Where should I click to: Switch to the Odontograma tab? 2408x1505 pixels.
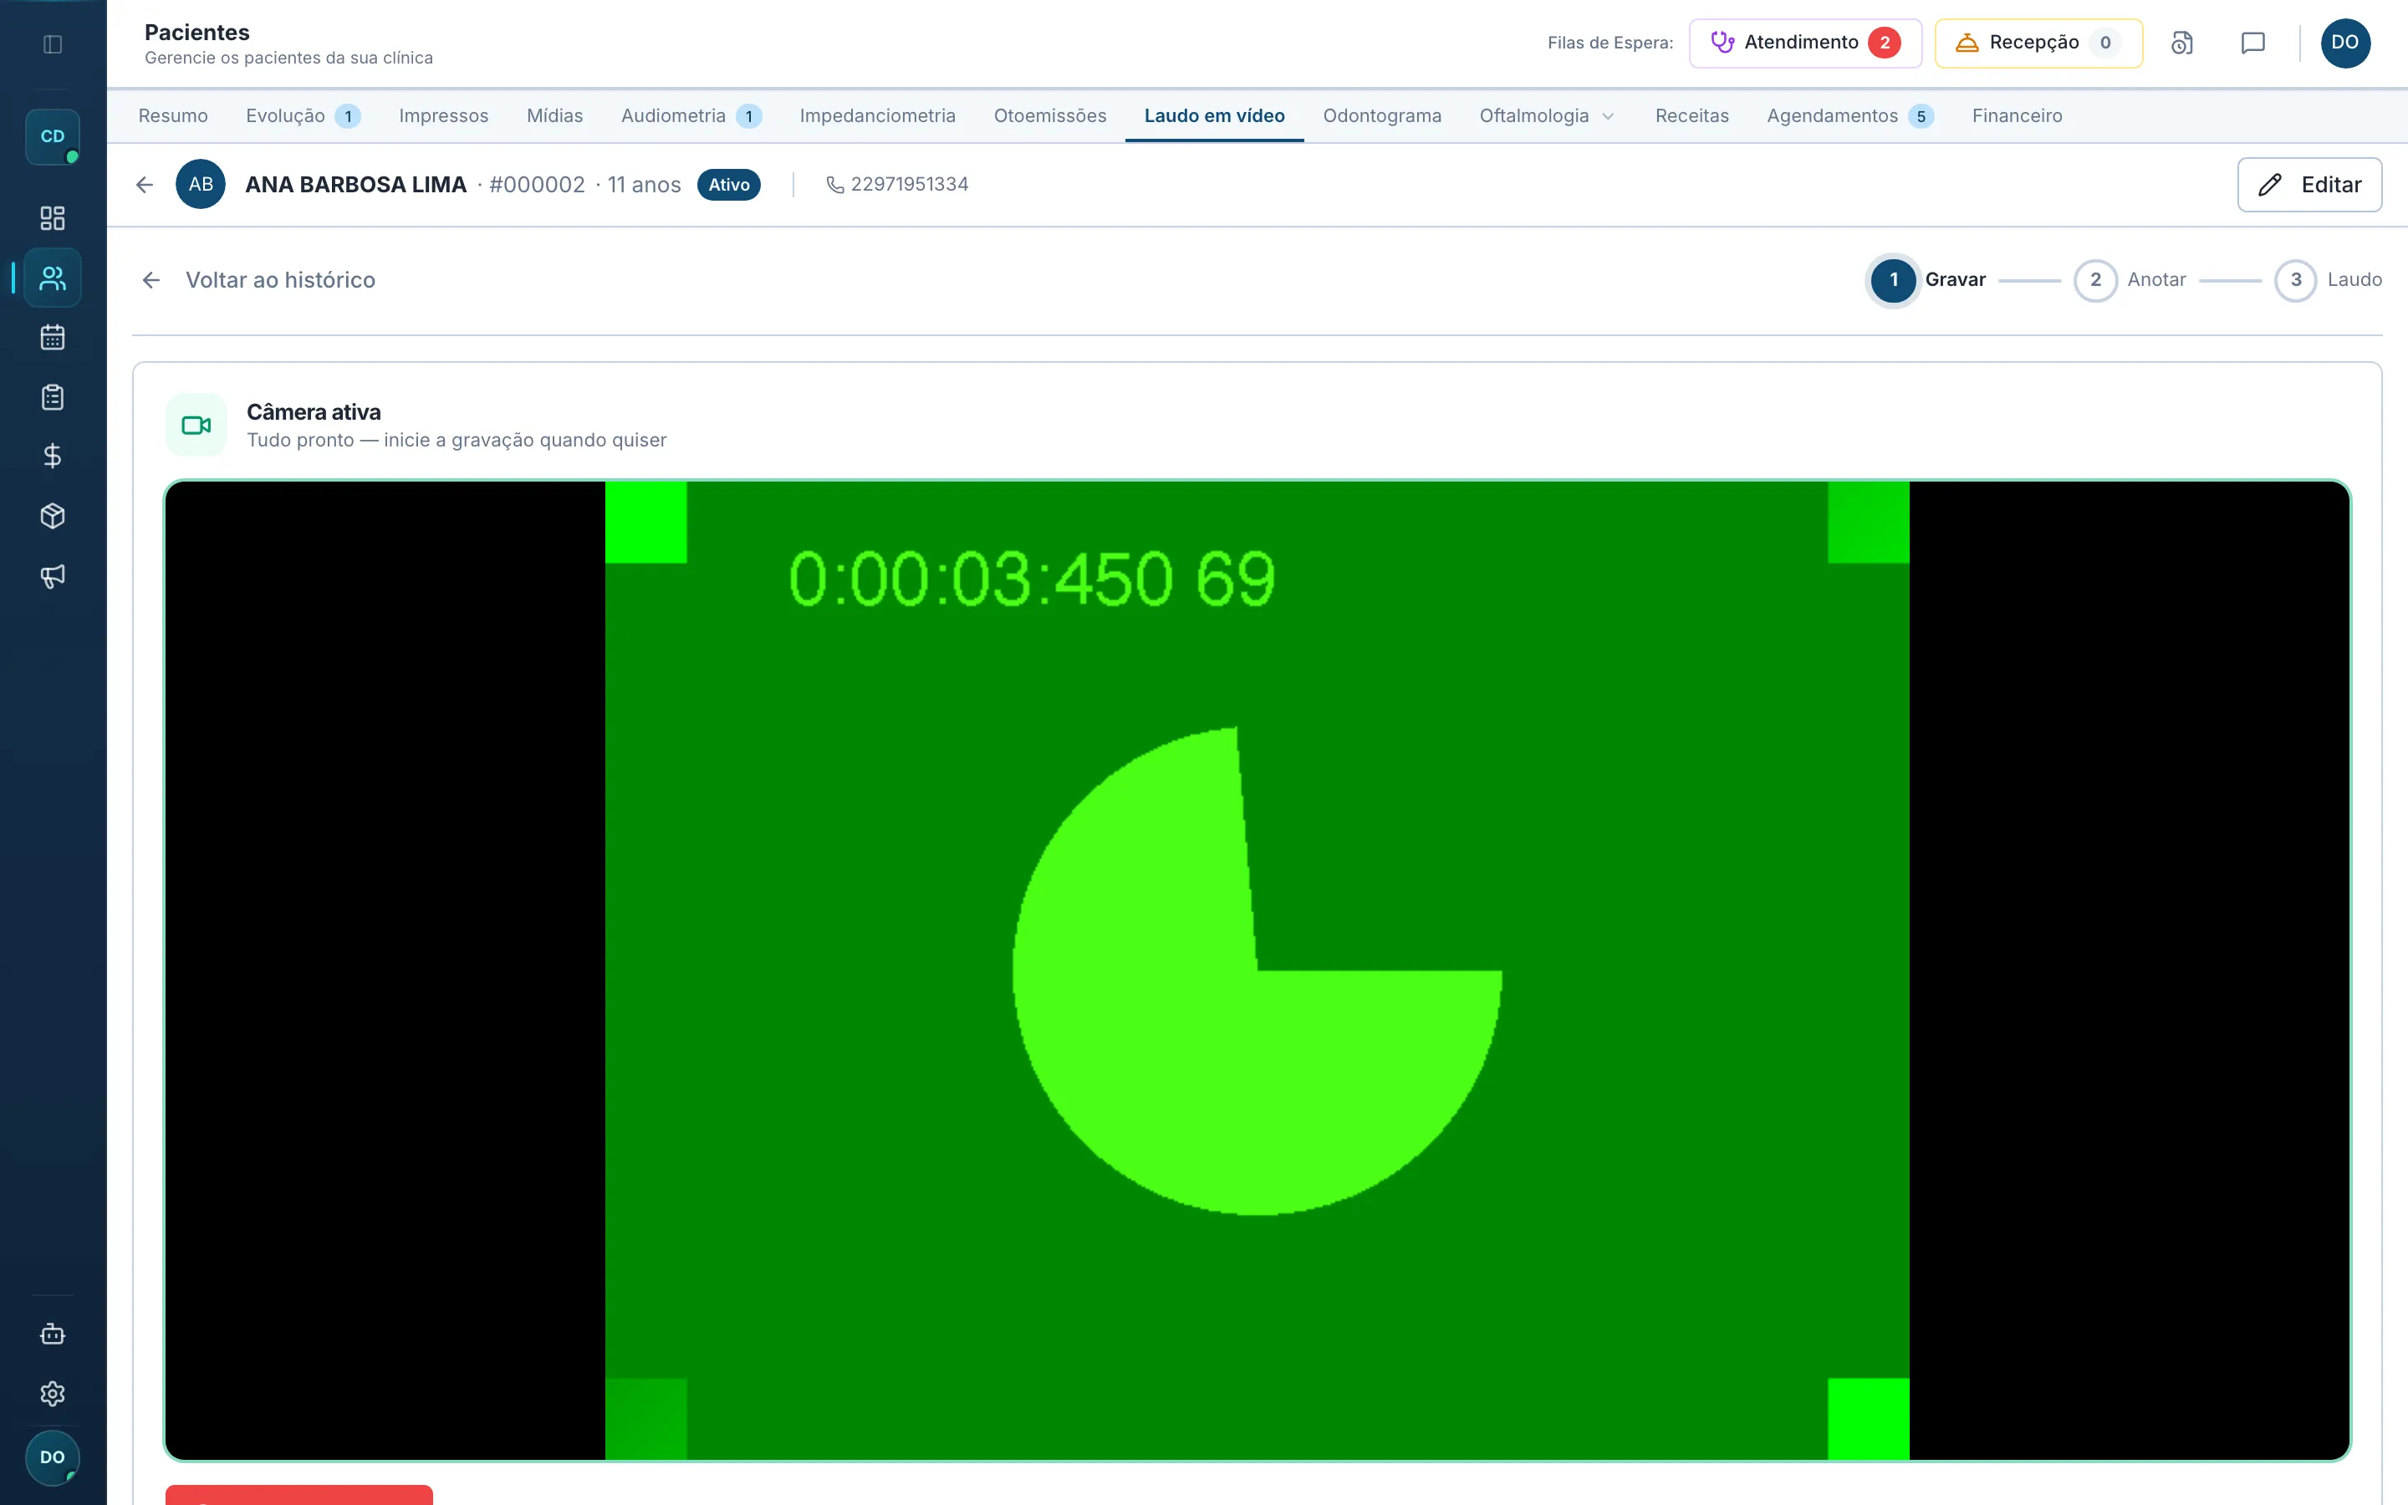1381,115
